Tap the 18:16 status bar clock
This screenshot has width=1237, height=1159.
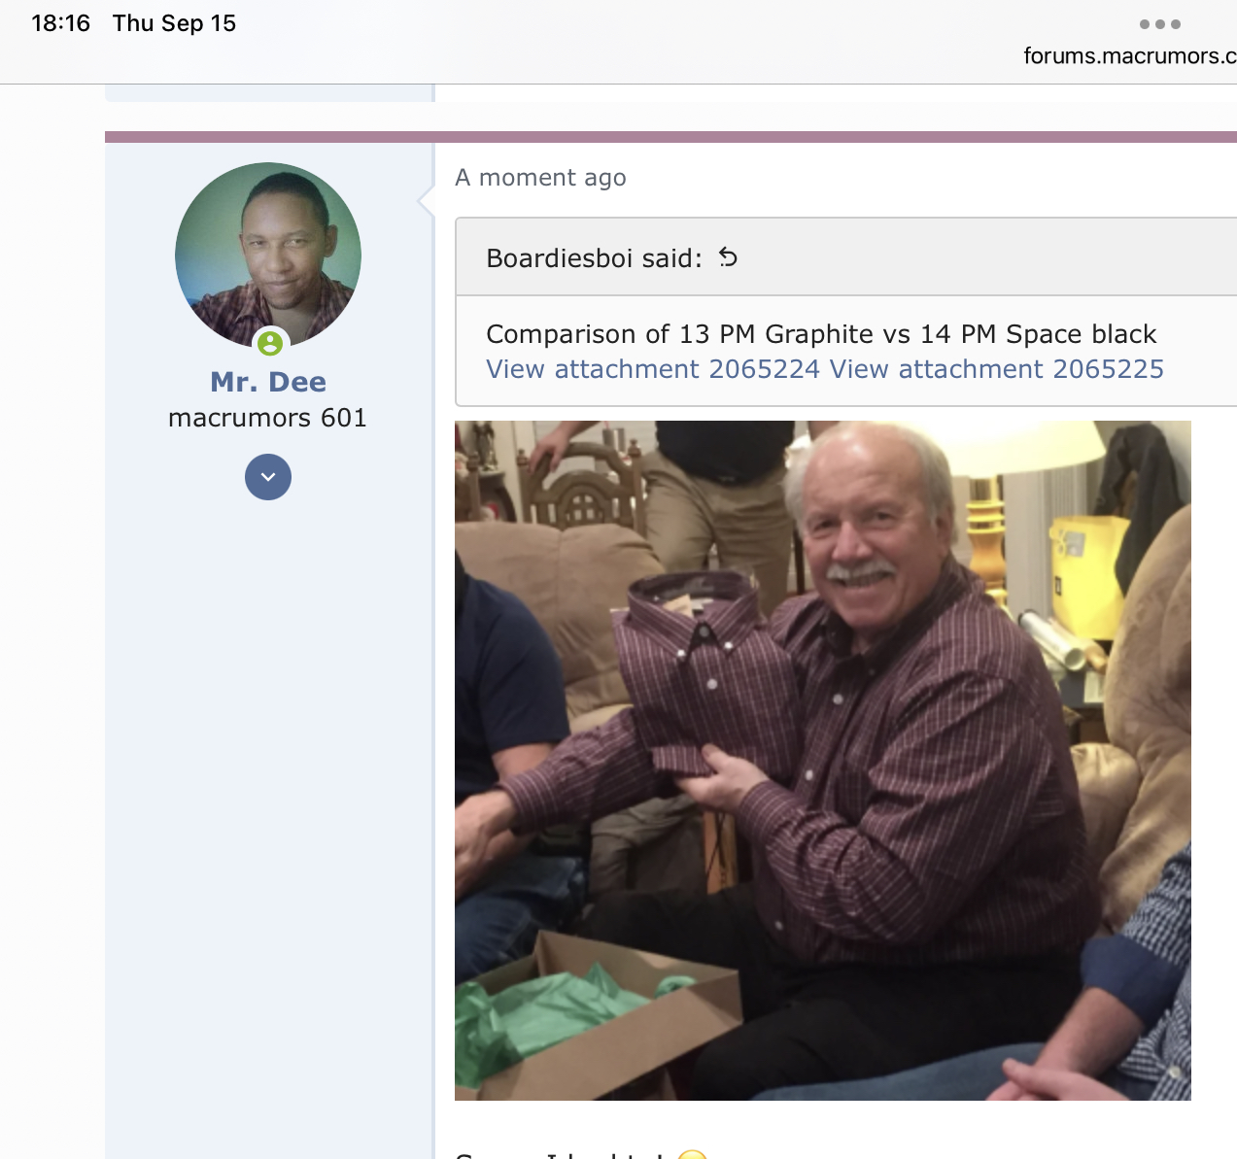coord(60,23)
